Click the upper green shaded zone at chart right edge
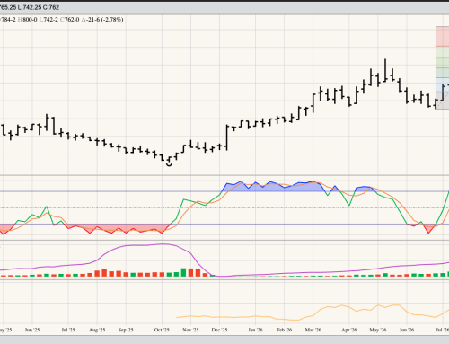 (442, 52)
